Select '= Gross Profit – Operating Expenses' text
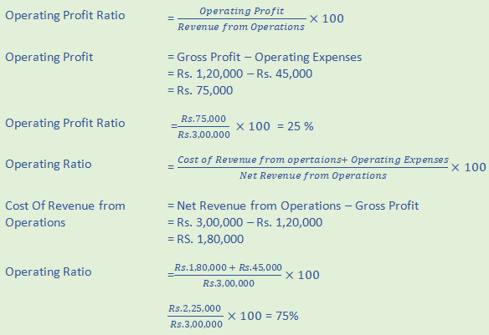This screenshot has width=489, height=335. point(265,58)
